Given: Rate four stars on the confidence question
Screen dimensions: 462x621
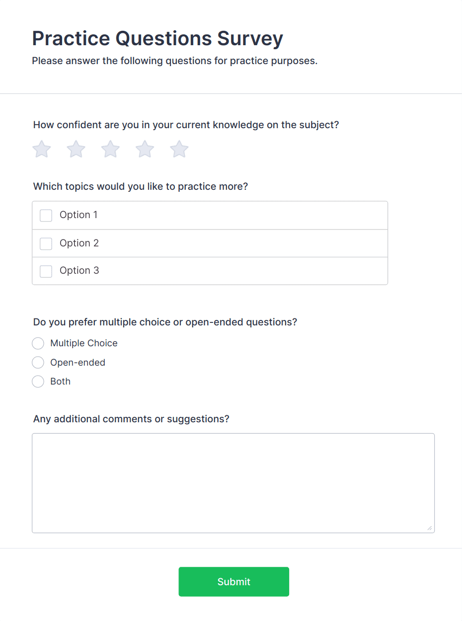Looking at the screenshot, I should click(x=144, y=149).
